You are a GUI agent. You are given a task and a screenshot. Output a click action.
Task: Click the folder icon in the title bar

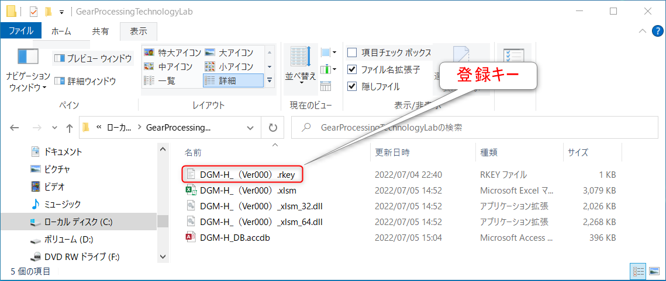(x=12, y=12)
